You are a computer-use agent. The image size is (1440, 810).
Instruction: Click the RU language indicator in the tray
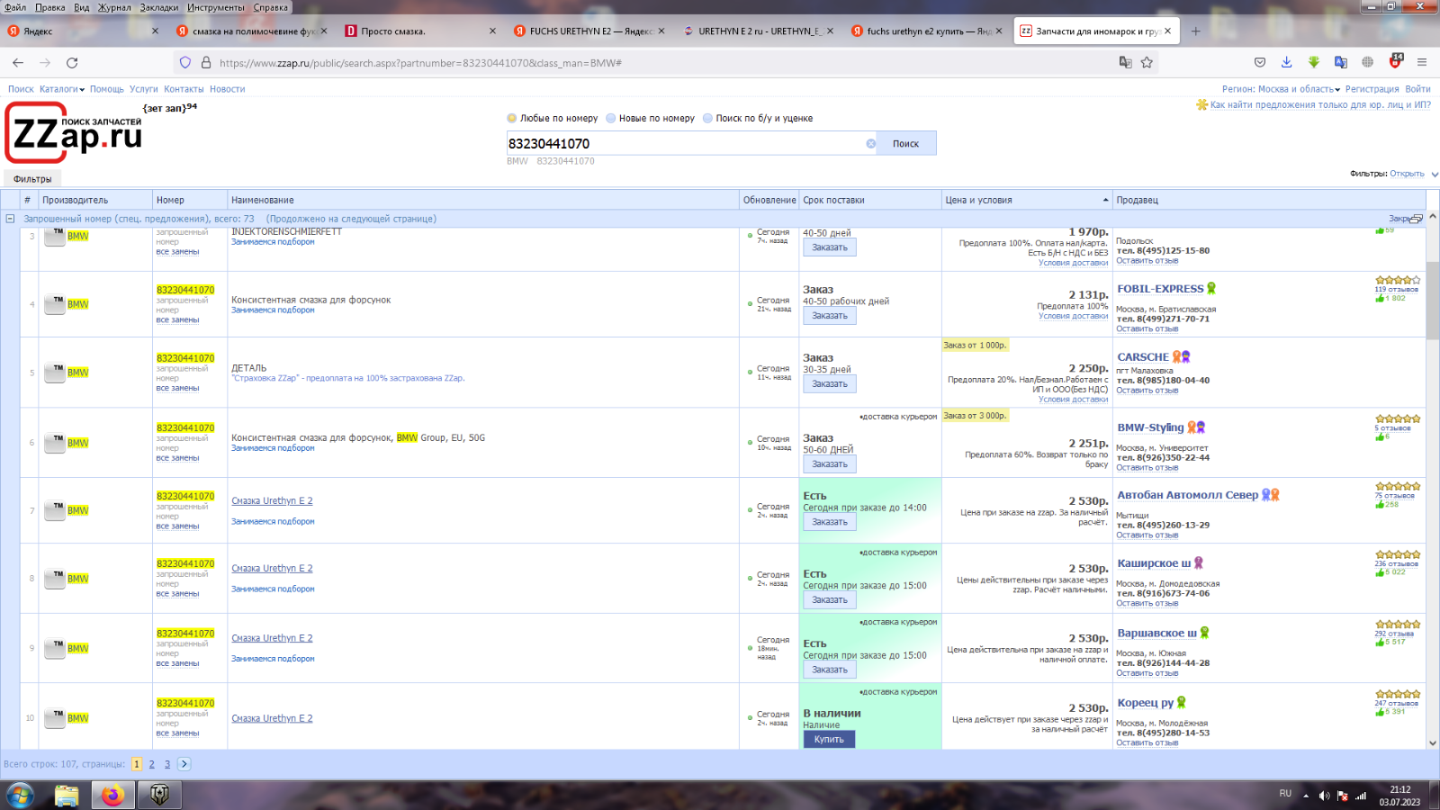pyautogui.click(x=1285, y=794)
